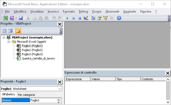Close the Espressioni di controllo panel
This screenshot has height=105, width=171.
(168, 73)
